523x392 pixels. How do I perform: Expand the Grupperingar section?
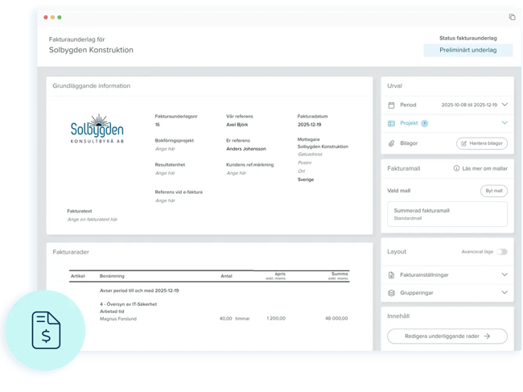(x=504, y=293)
